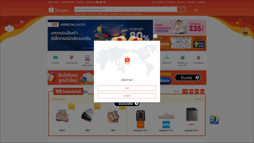Select ไทย in the language dialog
The height and width of the screenshot is (143, 254).
pos(127,88)
